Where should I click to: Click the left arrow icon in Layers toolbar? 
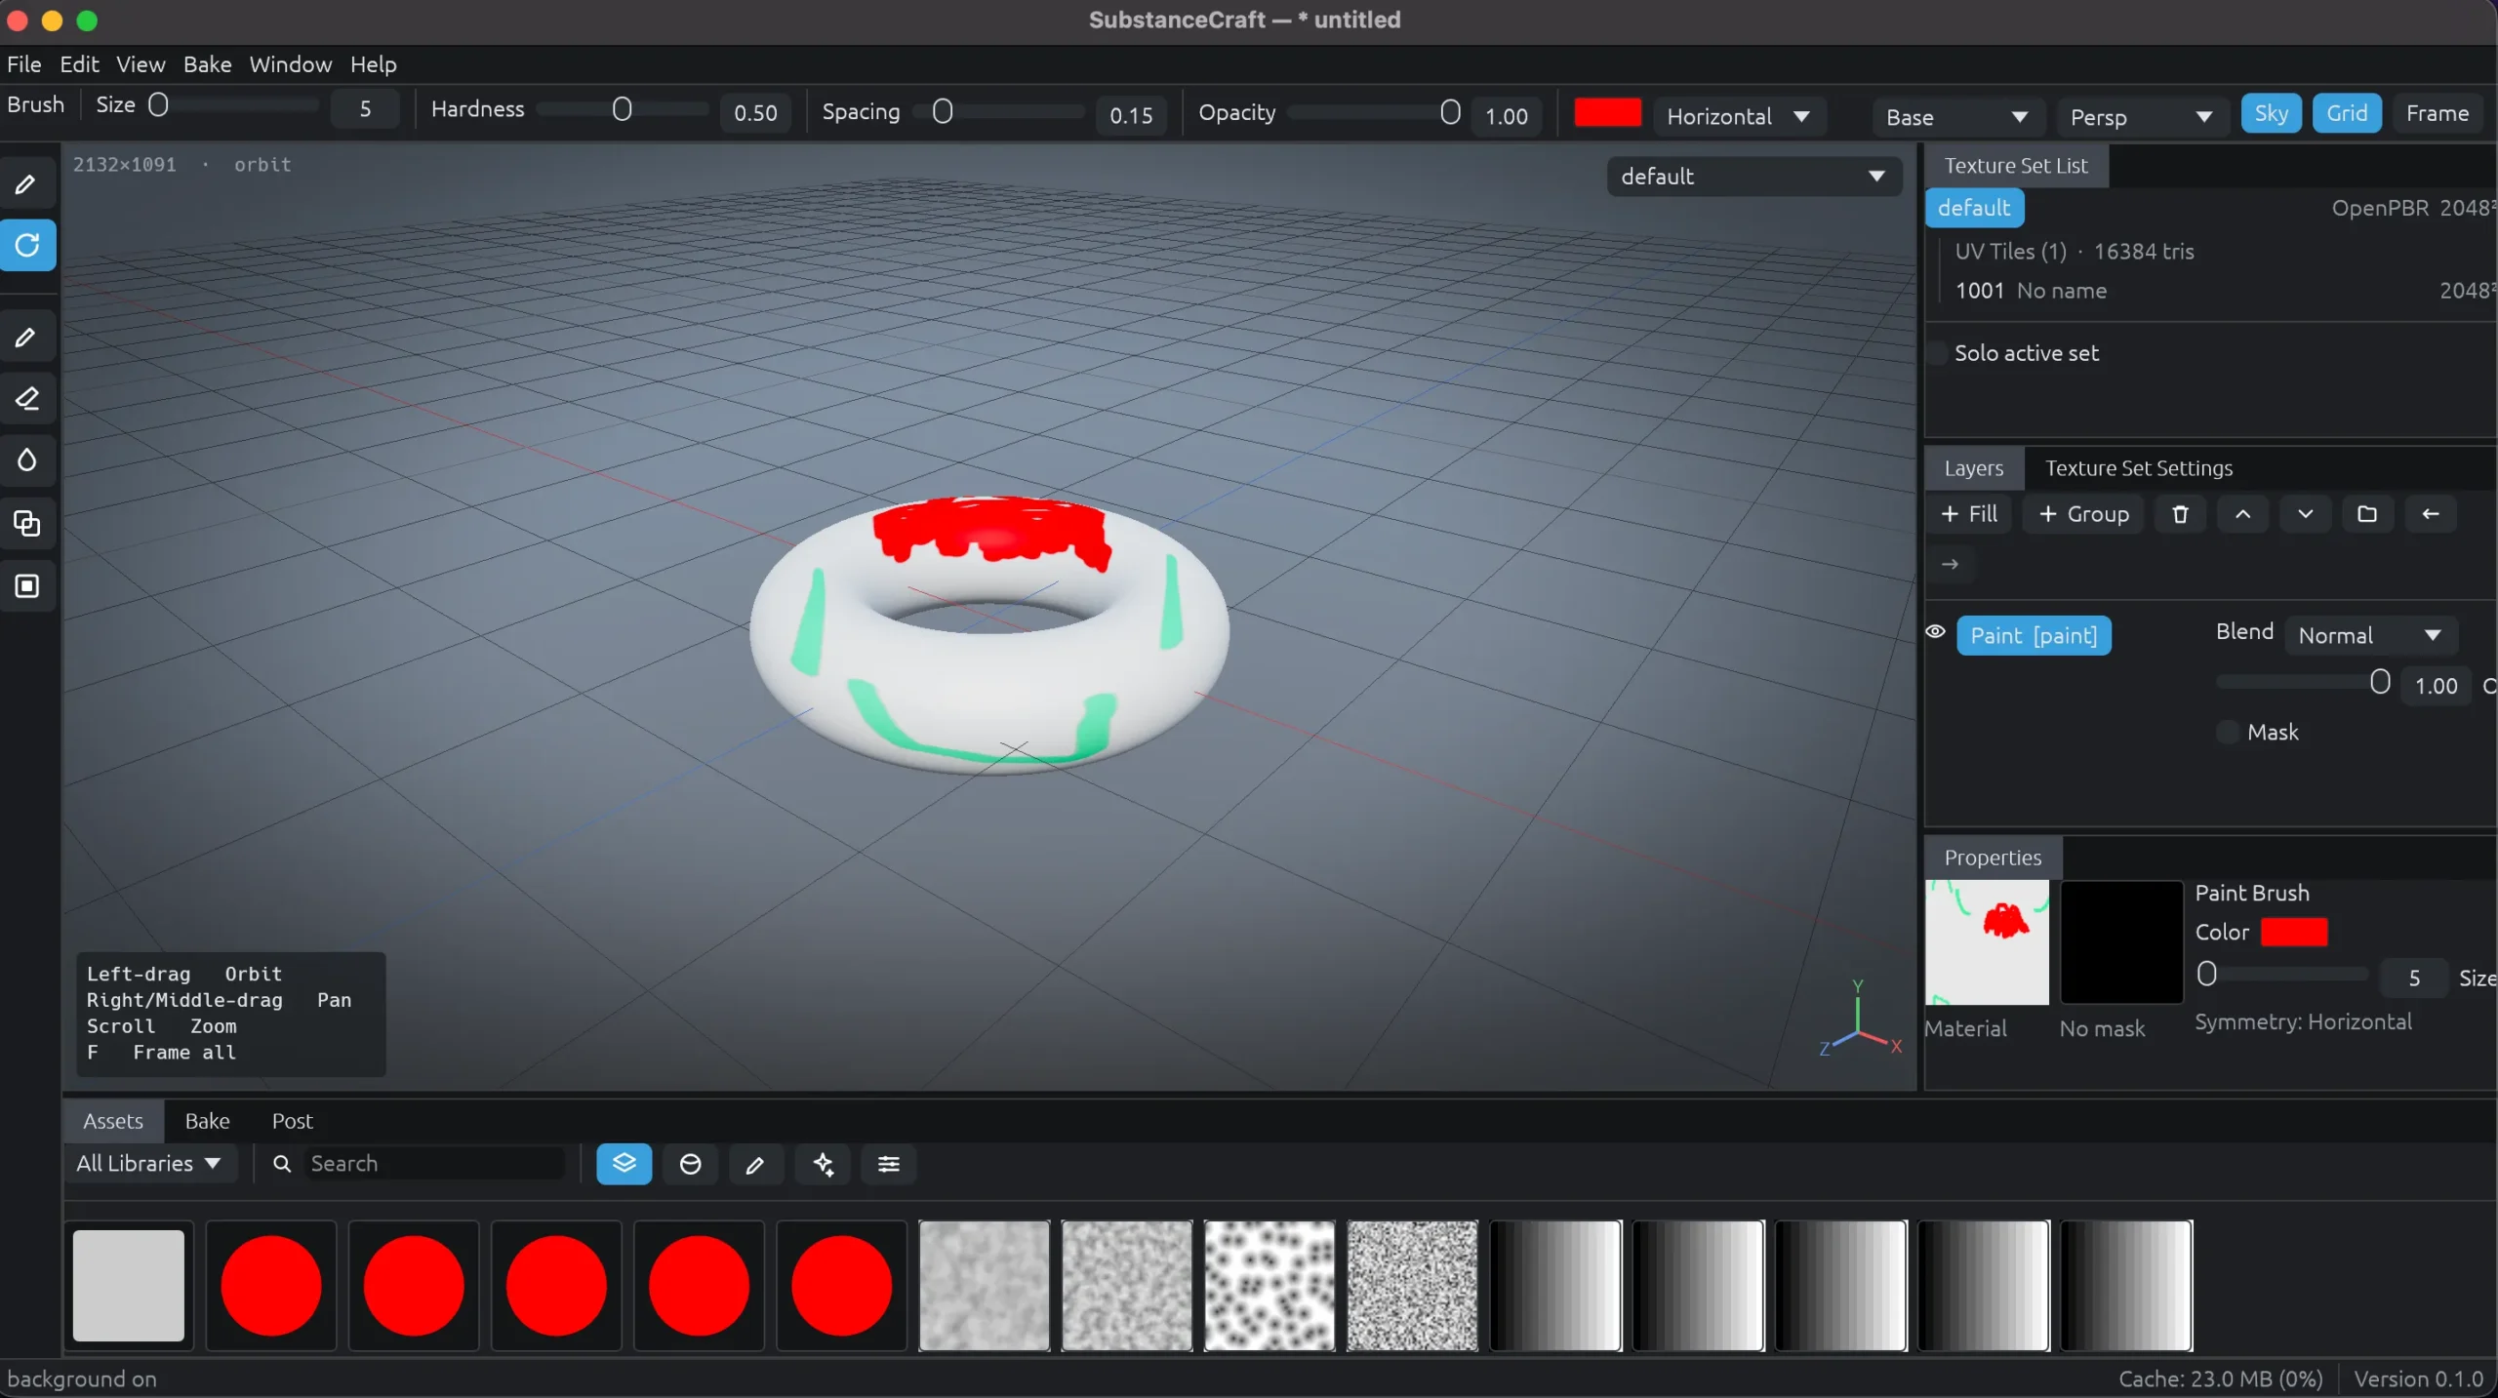pyautogui.click(x=2431, y=514)
